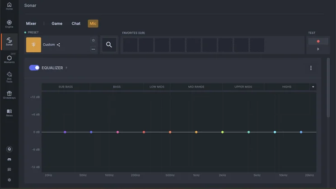
Task: Select the purple EQ point
Action: [x=65, y=132]
